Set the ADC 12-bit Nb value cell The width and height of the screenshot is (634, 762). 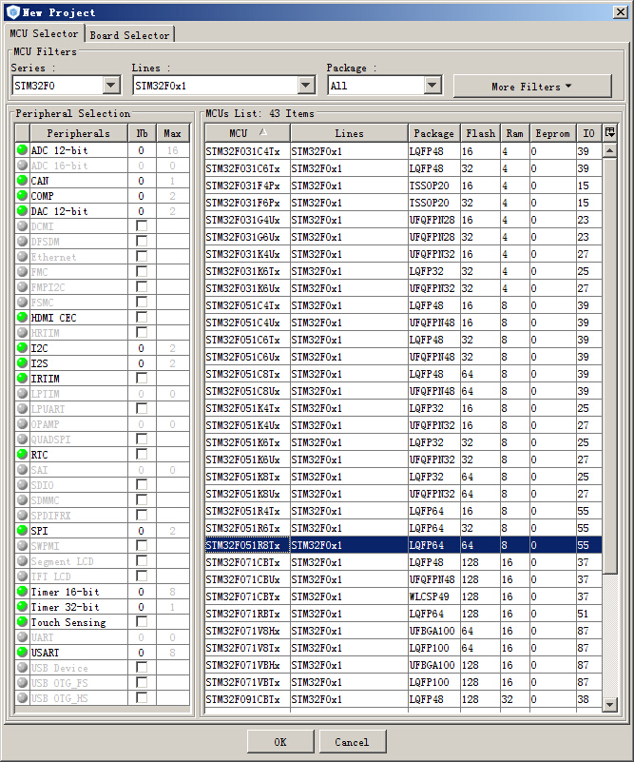tap(142, 150)
